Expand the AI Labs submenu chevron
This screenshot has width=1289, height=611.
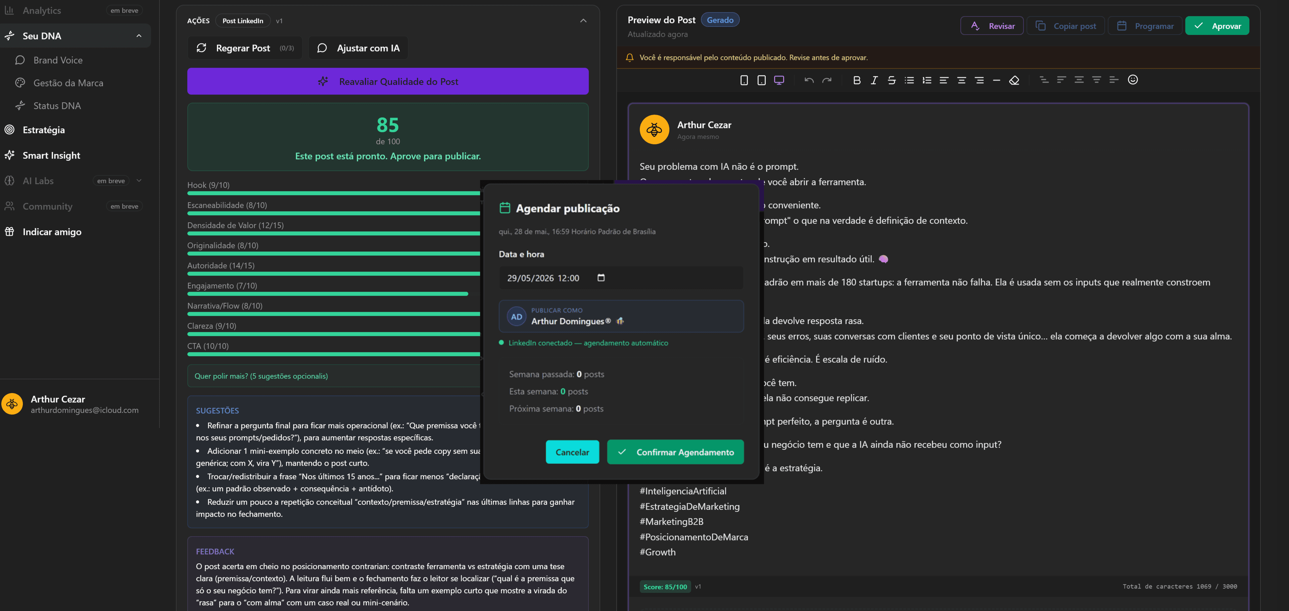click(x=139, y=180)
